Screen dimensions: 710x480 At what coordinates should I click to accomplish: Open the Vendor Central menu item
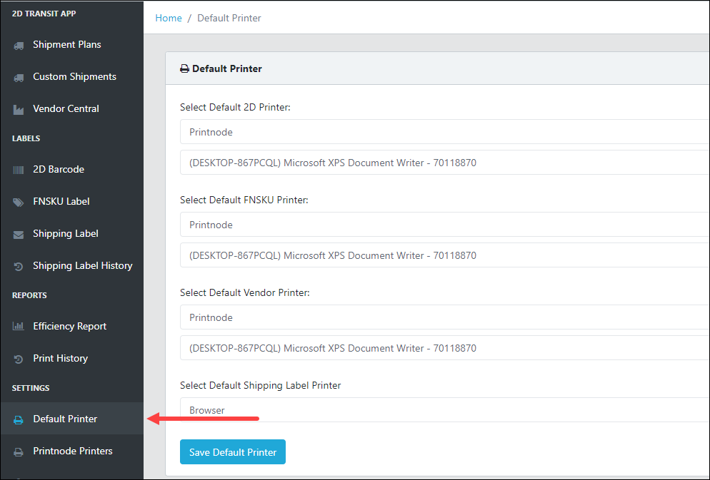(x=72, y=108)
